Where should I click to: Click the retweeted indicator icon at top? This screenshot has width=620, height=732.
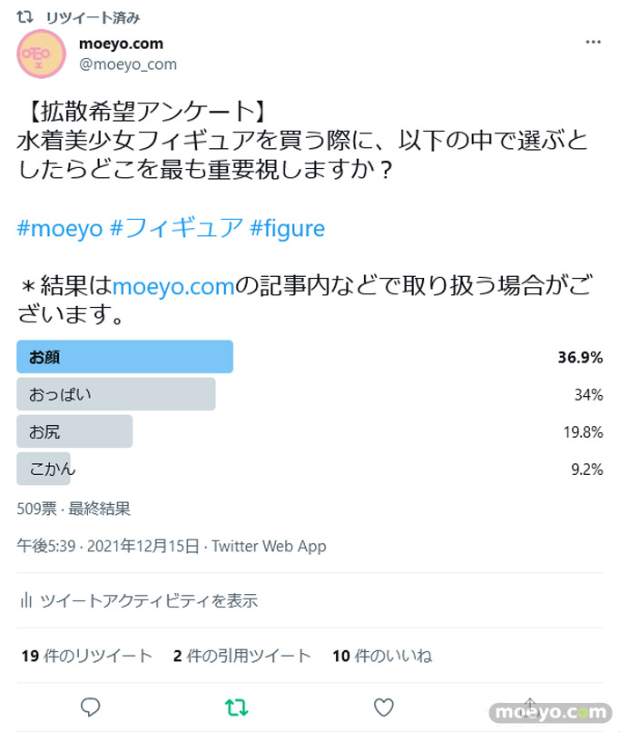coord(25,16)
